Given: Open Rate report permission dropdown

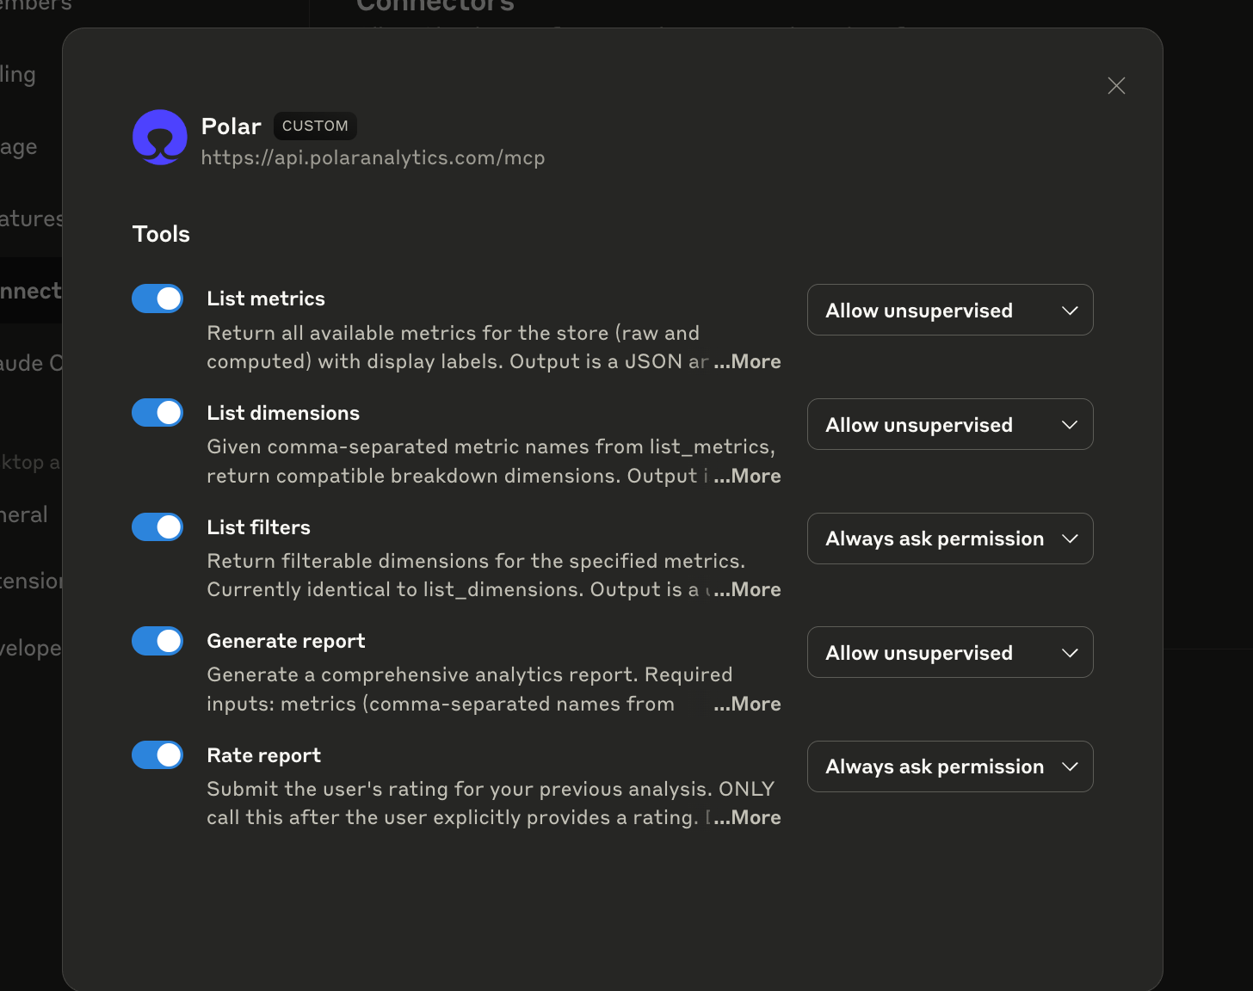Looking at the screenshot, I should (950, 766).
